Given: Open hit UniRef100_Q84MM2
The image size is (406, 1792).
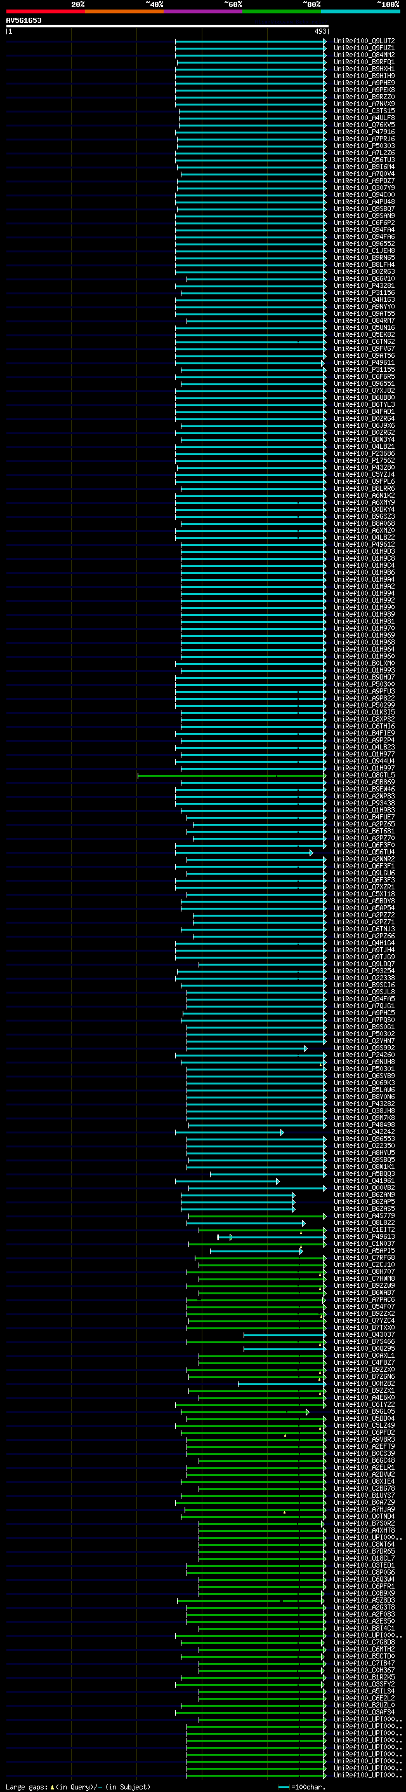Looking at the screenshot, I should tap(364, 55).
